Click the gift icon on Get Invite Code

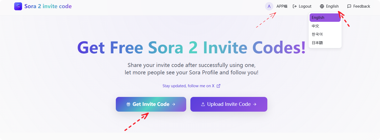[x=128, y=104]
